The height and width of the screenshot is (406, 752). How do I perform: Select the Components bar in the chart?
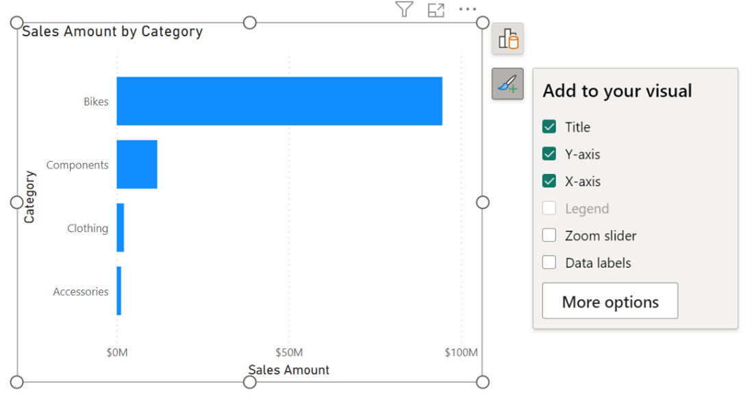(x=137, y=164)
